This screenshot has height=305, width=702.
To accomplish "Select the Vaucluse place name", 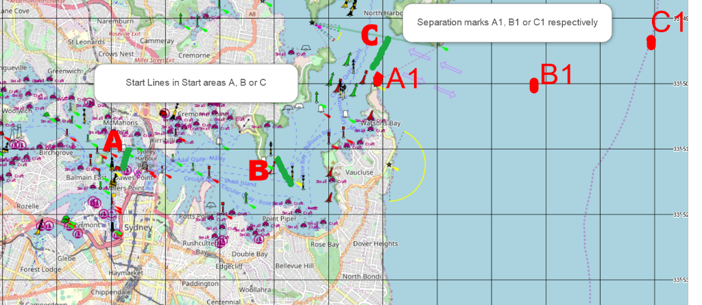I will [360, 172].
